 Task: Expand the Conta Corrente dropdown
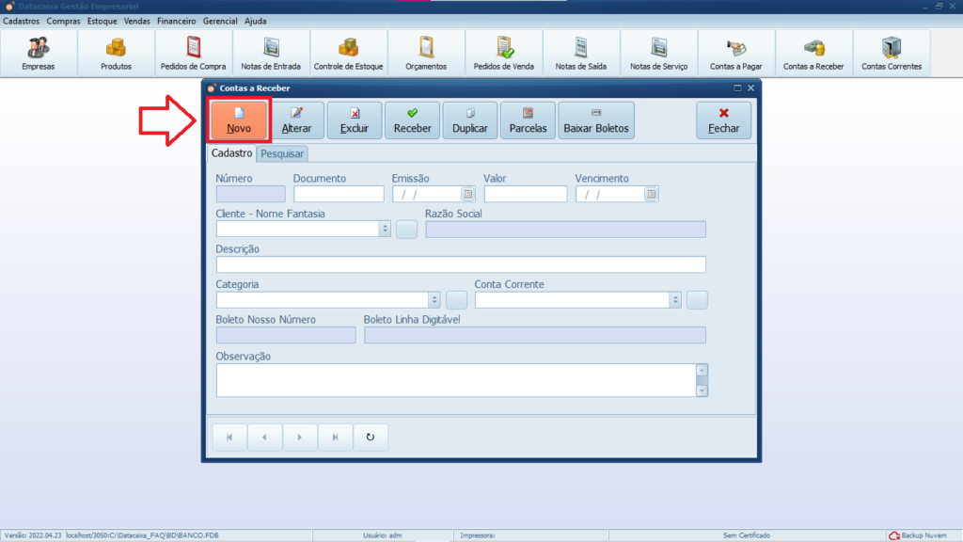pos(674,300)
